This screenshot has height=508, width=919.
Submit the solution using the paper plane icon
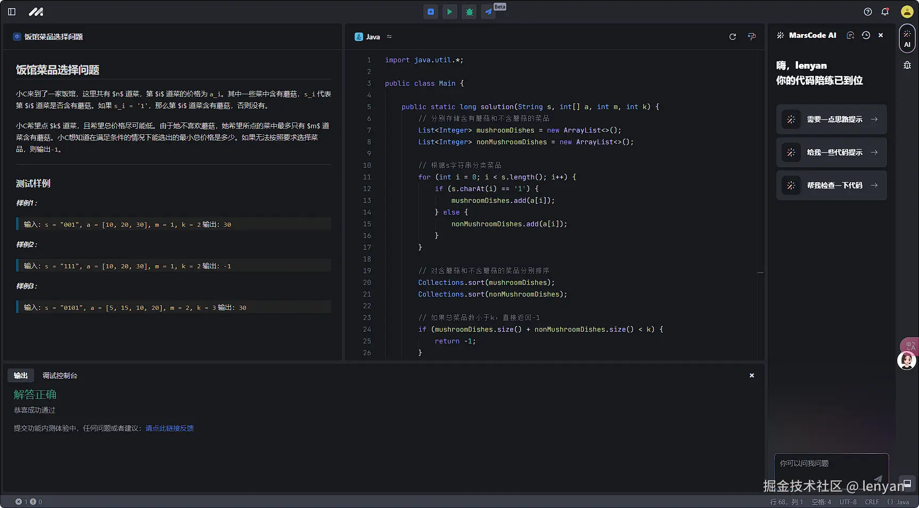[488, 12]
